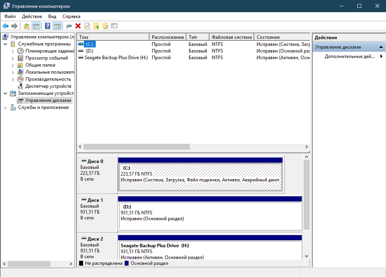
Task: Click the black Не распределена legend swatch
Action: click(x=81, y=263)
